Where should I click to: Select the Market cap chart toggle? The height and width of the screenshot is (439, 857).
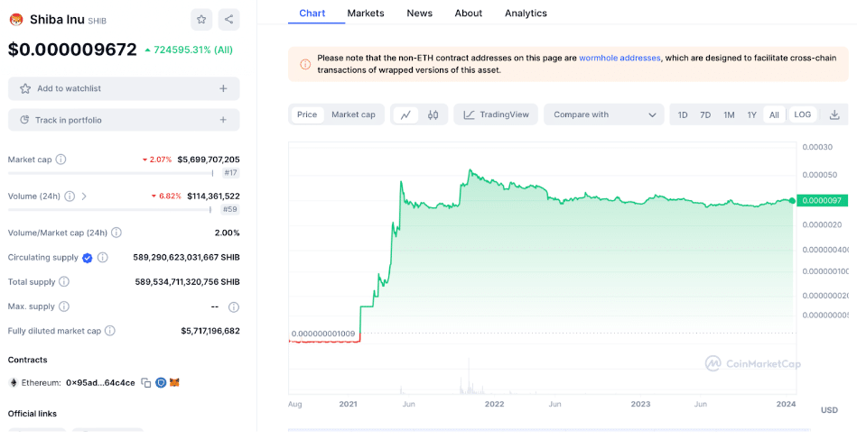coord(353,114)
